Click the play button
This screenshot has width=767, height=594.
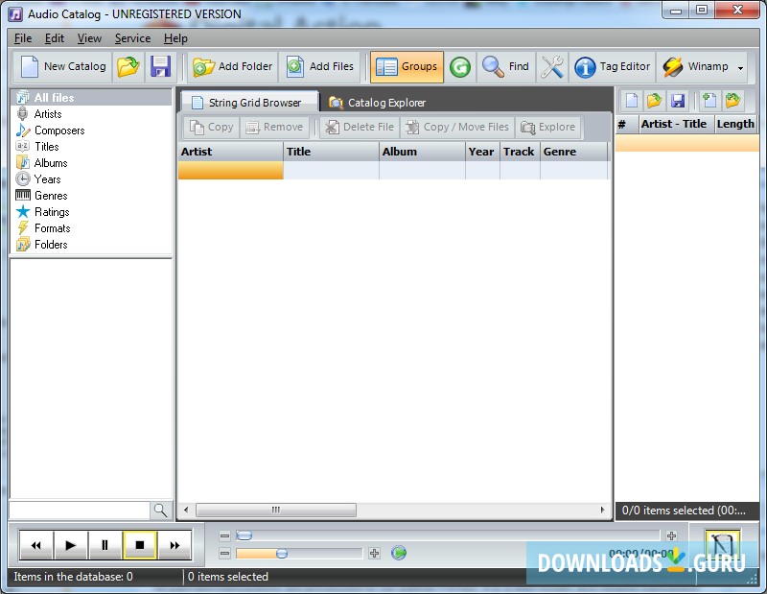(x=70, y=545)
